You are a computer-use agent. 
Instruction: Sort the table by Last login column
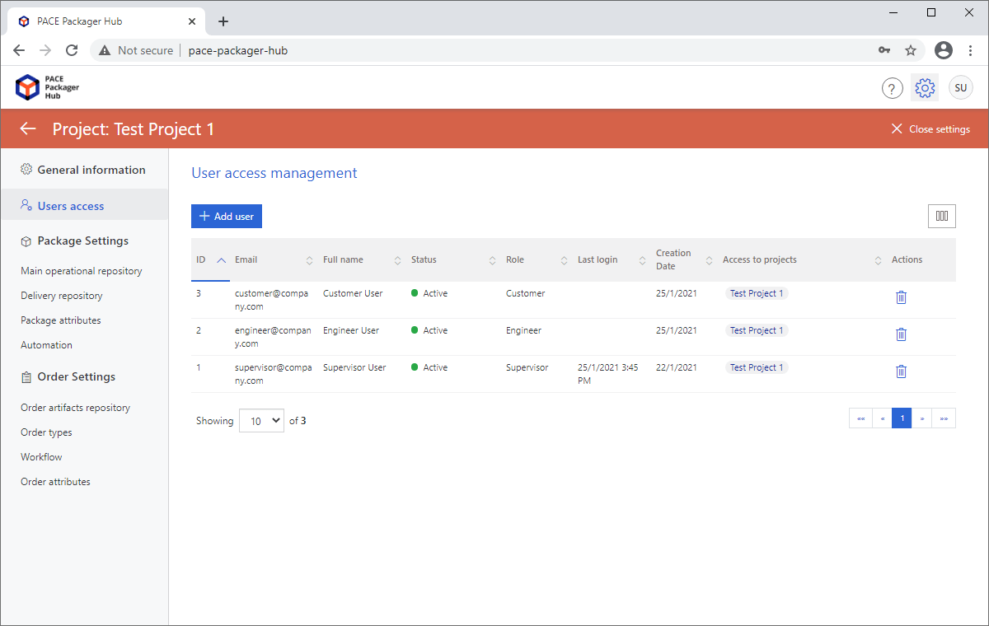pos(612,259)
